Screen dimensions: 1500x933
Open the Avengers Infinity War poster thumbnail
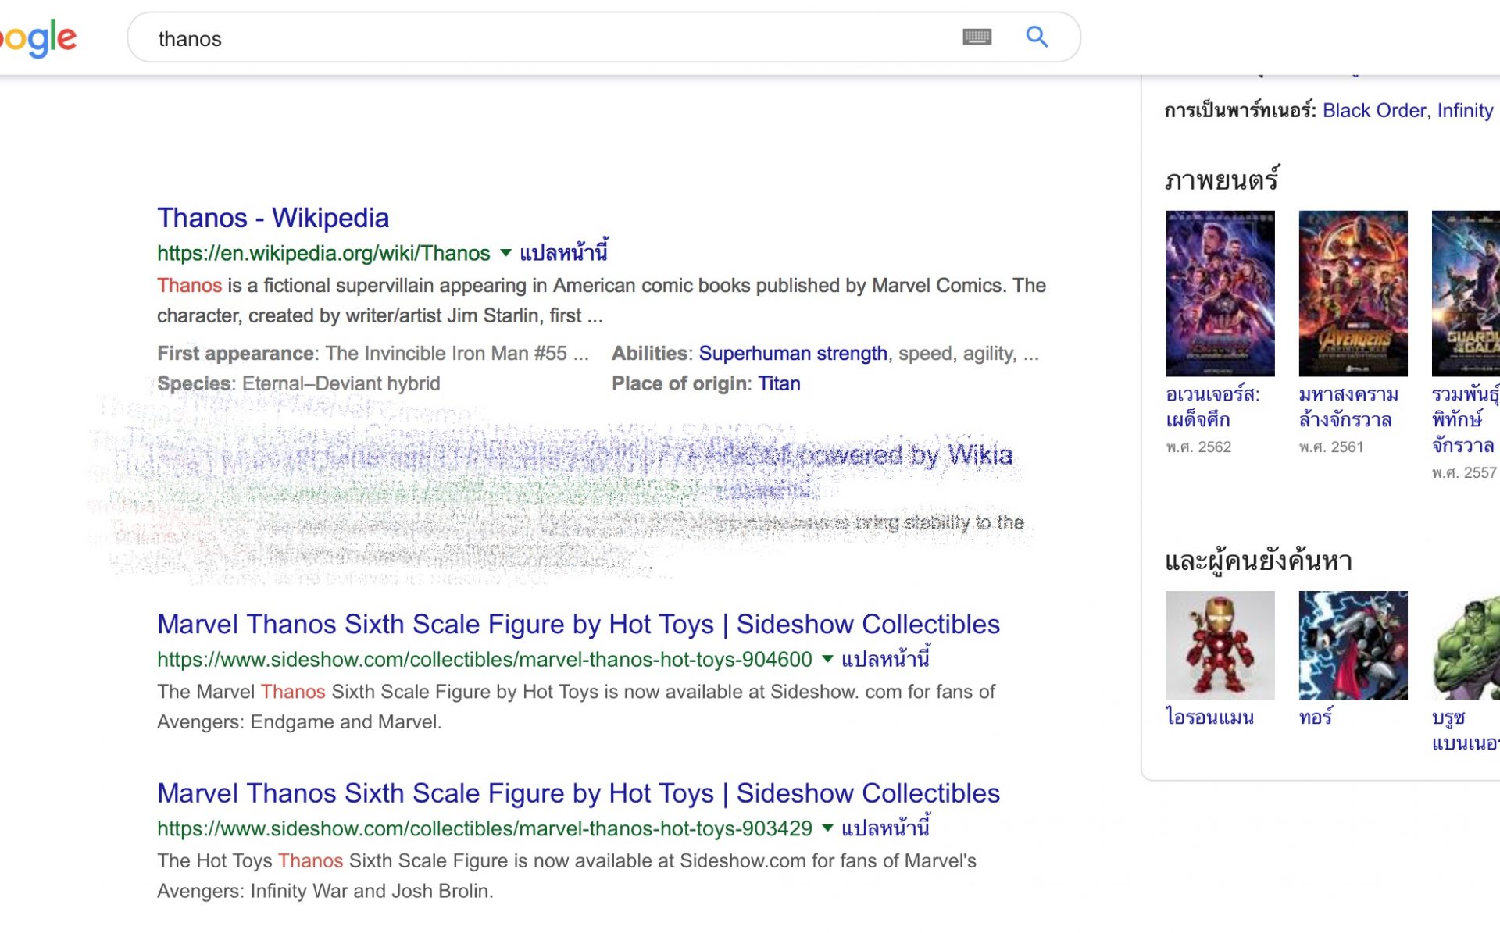pyautogui.click(x=1352, y=293)
